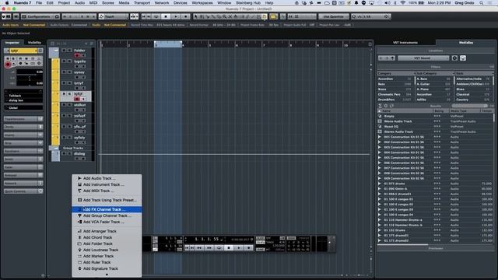Viewport: 498px width, 280px height.
Task: Expand the Sends inspector section
Action: tap(23, 159)
